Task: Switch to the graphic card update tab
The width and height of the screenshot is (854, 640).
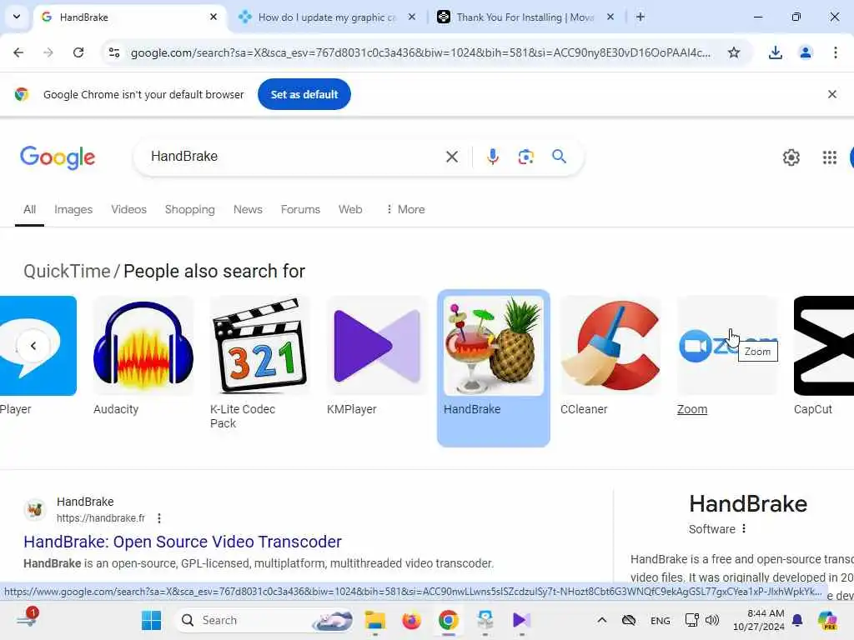Action: 327,17
